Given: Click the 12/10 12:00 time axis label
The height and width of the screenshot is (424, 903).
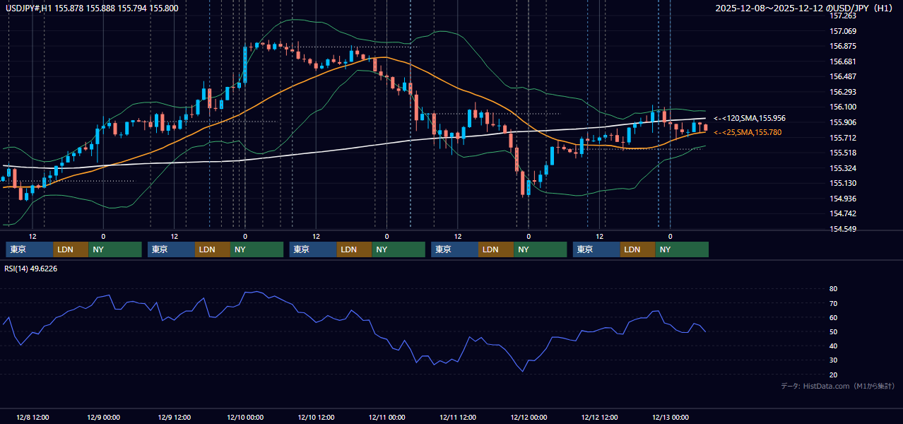Looking at the screenshot, I should pyautogui.click(x=316, y=417).
